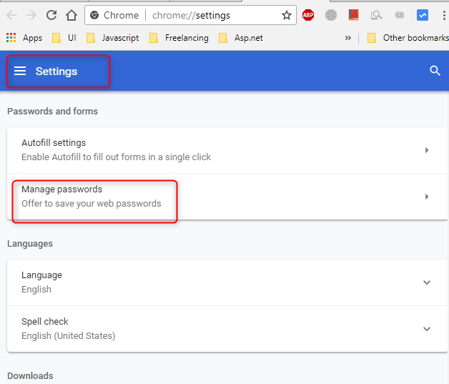Screen dimensions: 449x384
Task: Open the Settings hamburger menu
Action: click(20, 71)
